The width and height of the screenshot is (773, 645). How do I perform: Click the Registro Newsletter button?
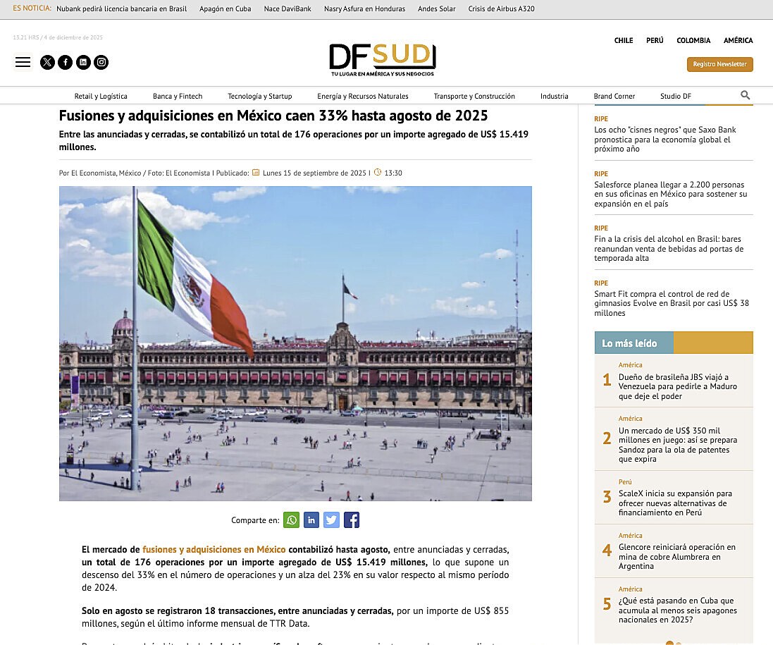click(x=719, y=64)
